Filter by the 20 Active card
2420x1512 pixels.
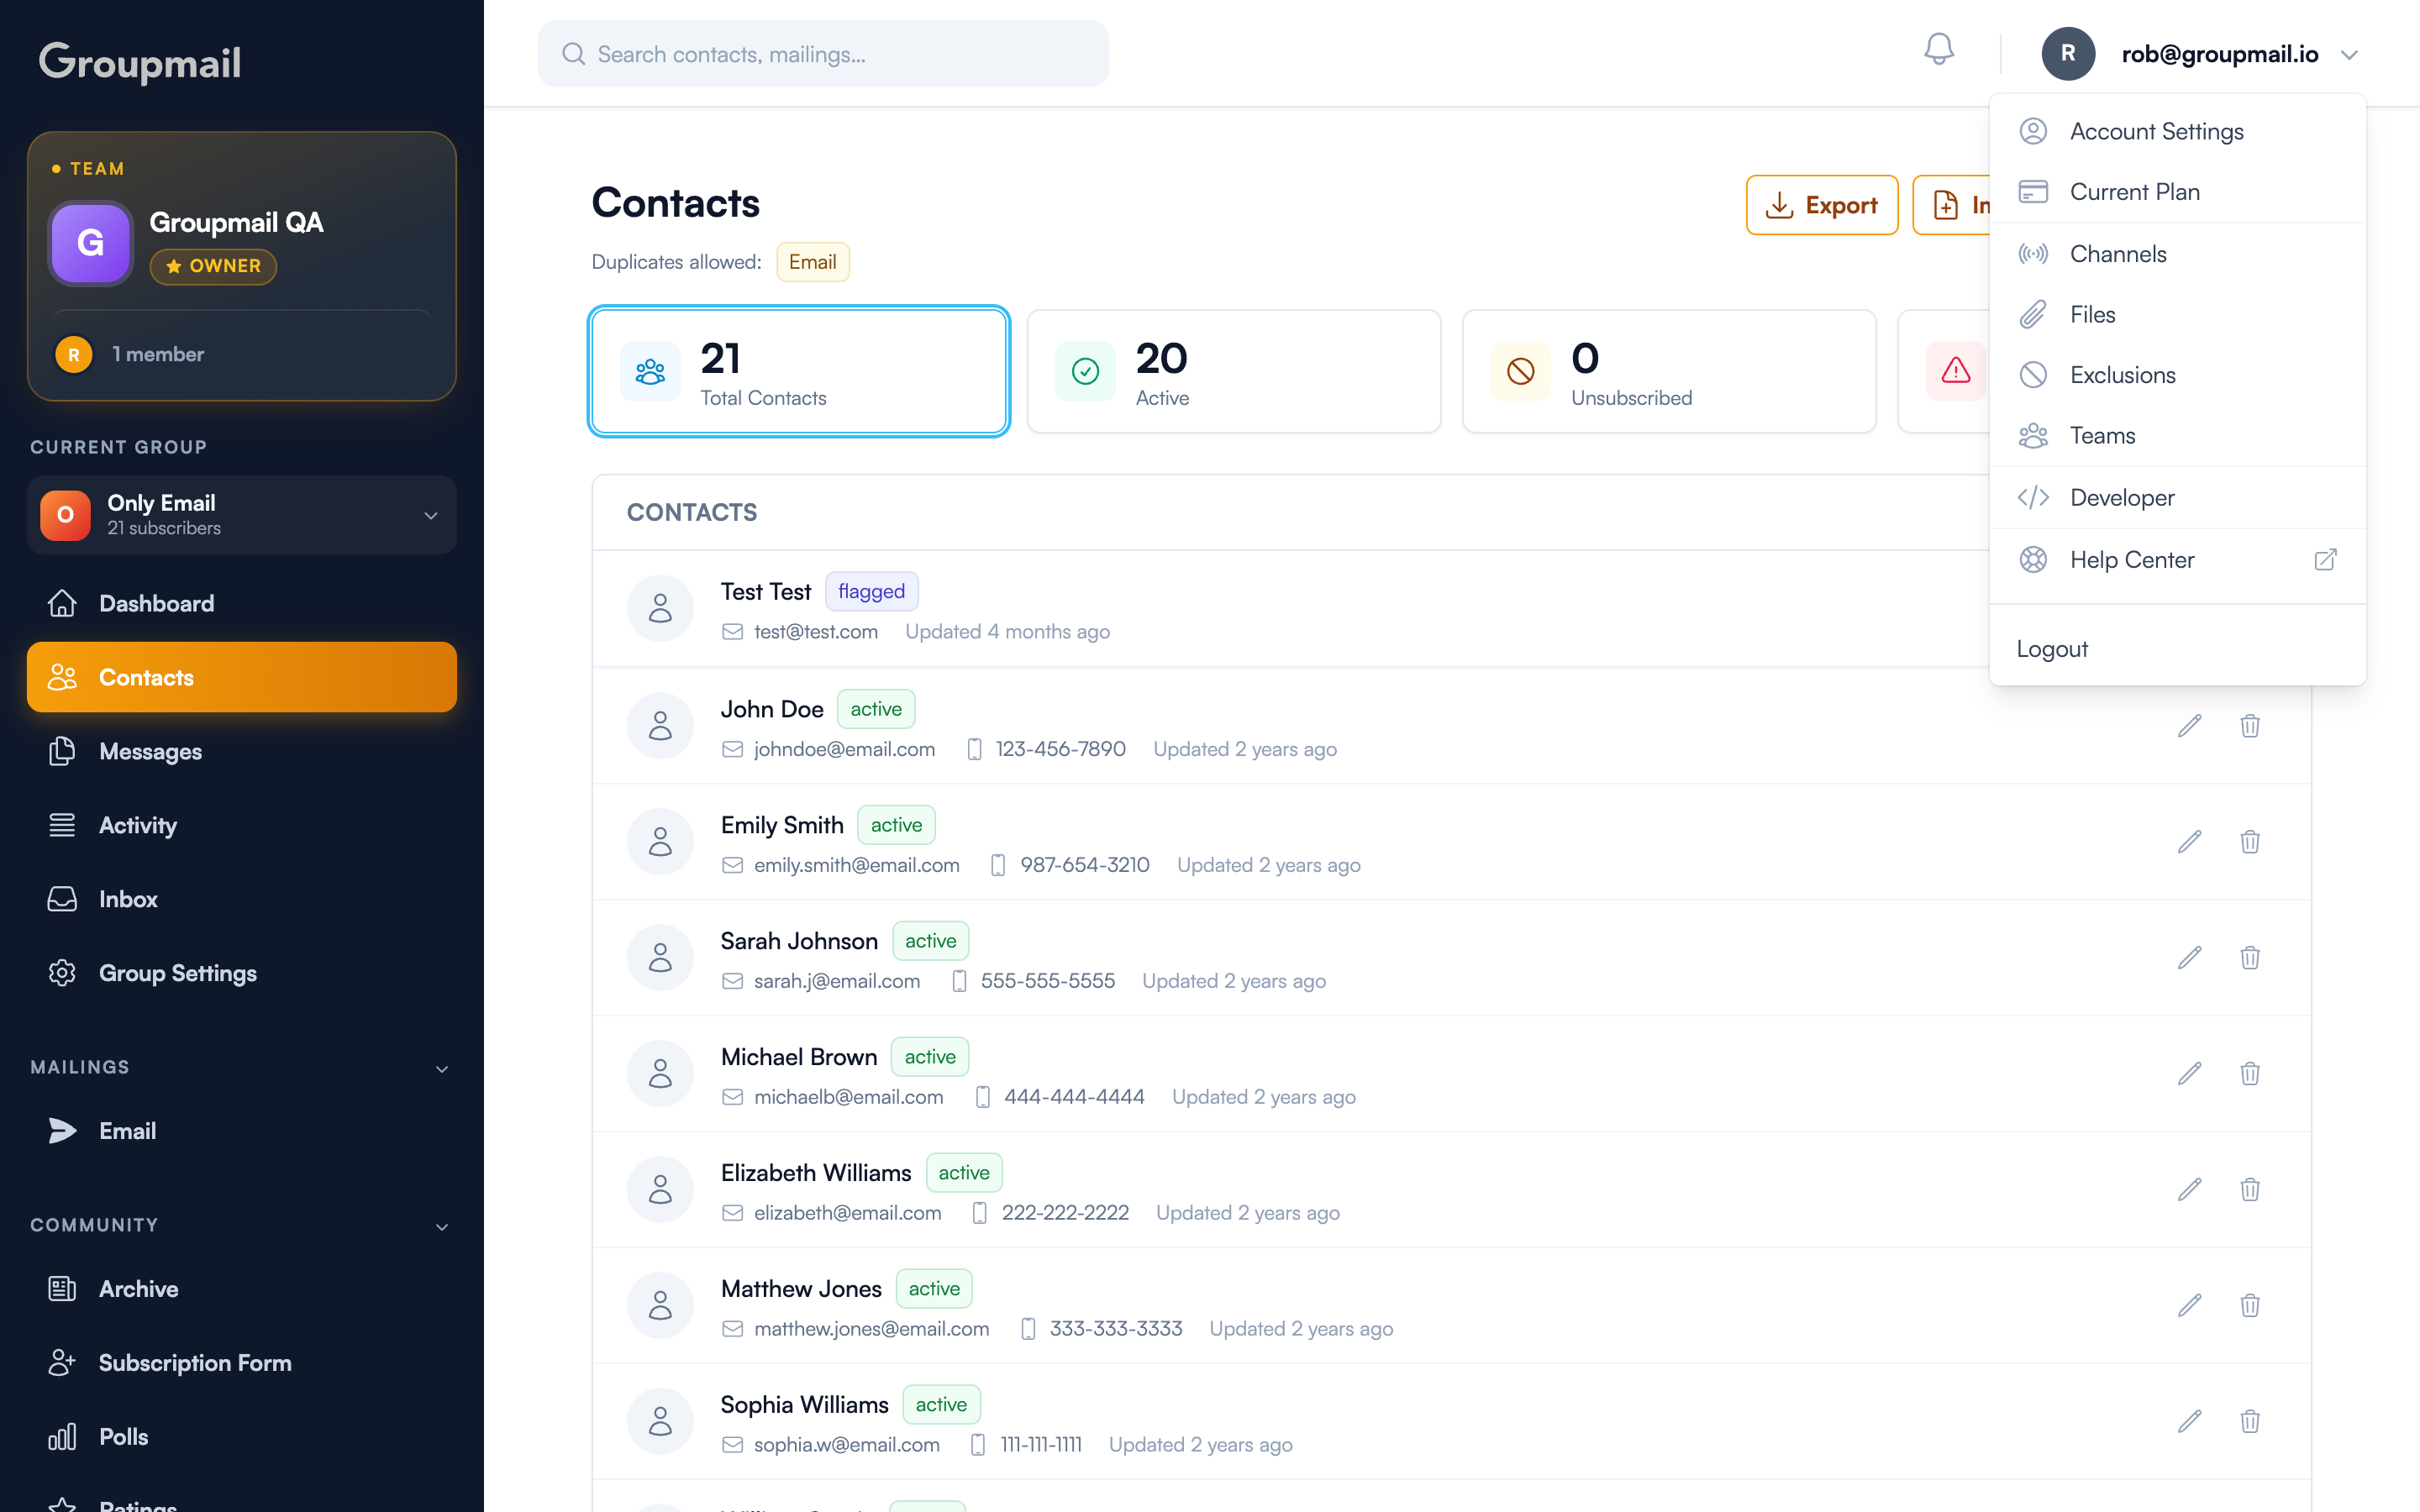click(1233, 372)
